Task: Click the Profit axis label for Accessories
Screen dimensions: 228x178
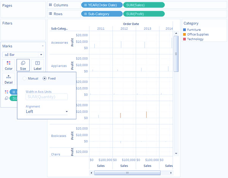Action: (x=72, y=42)
